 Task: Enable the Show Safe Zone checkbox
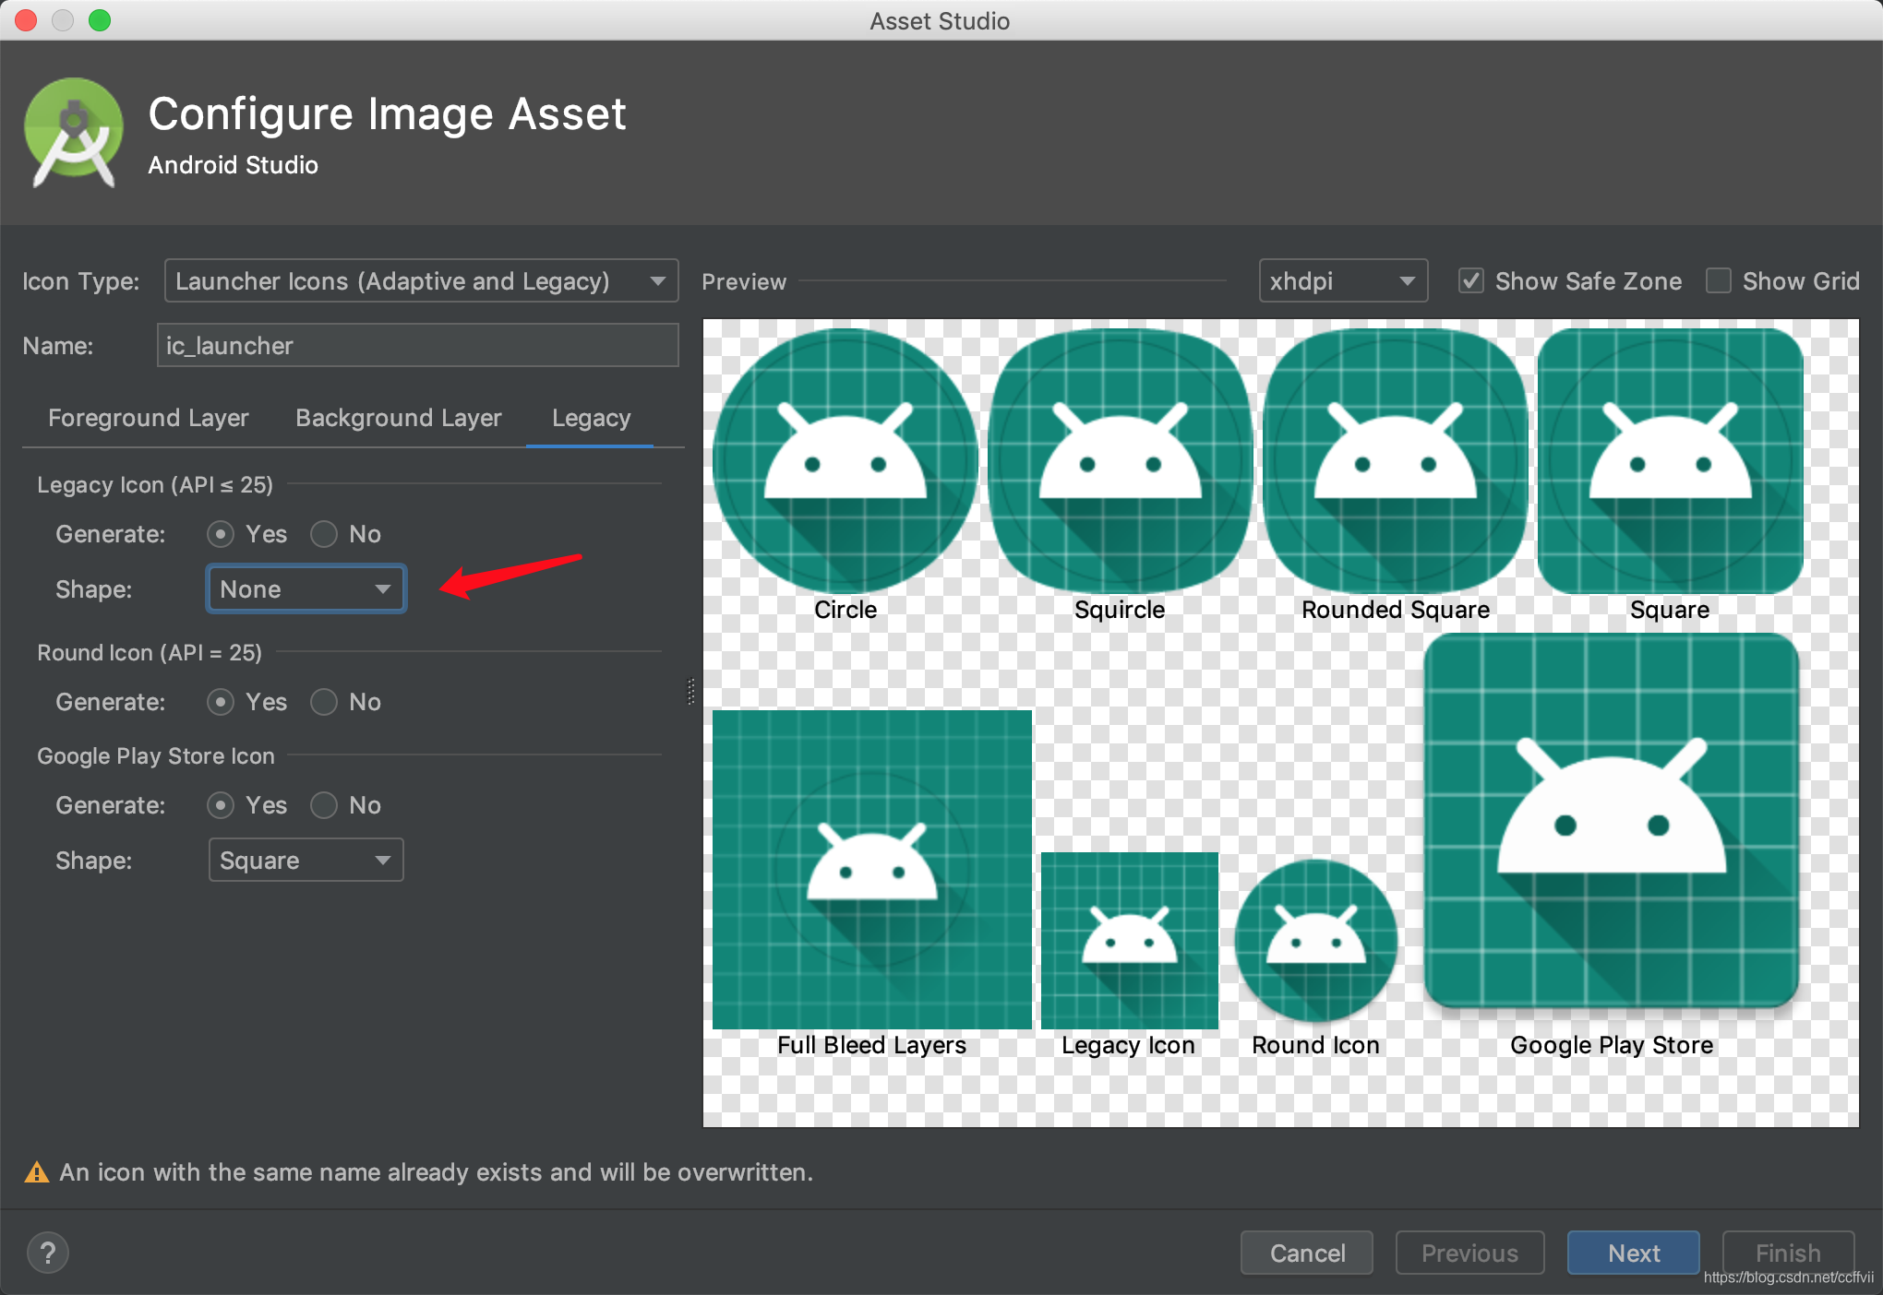pos(1471,280)
